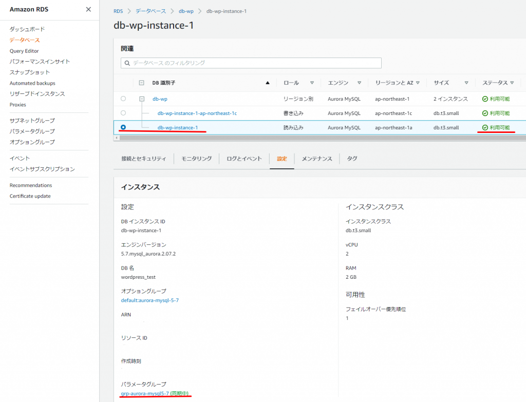Click the search magnifier icon in filter box

point(127,63)
